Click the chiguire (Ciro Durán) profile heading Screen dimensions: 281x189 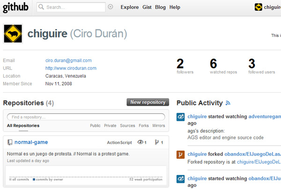pos(77,34)
